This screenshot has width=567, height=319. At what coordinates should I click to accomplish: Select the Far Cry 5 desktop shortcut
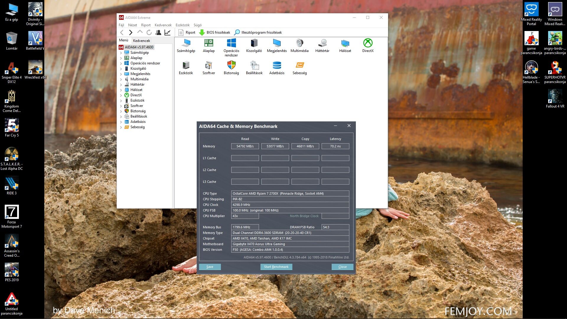click(12, 128)
